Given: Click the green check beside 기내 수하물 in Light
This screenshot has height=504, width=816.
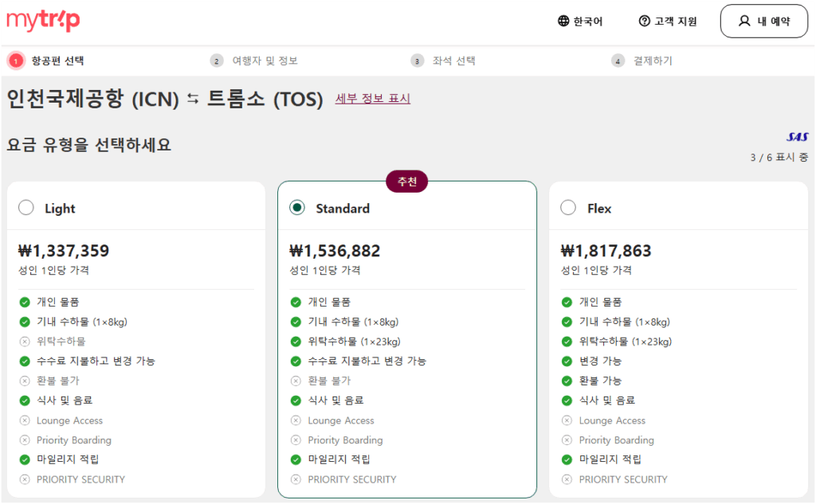Looking at the screenshot, I should point(24,321).
